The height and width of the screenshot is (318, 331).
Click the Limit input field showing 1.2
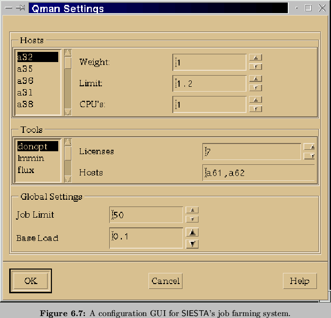209,83
